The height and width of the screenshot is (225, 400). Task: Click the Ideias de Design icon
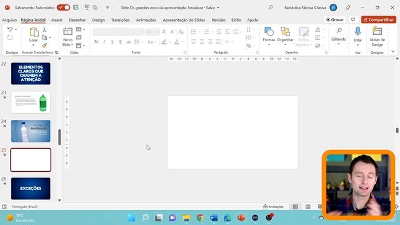377,32
